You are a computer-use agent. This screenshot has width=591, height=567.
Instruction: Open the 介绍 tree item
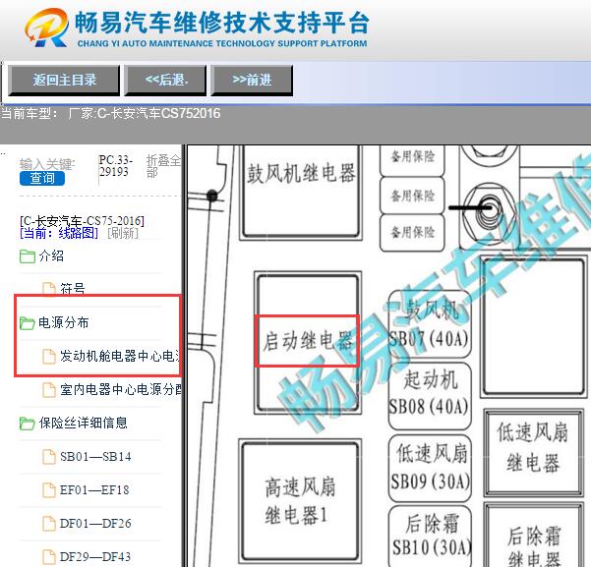click(x=51, y=256)
